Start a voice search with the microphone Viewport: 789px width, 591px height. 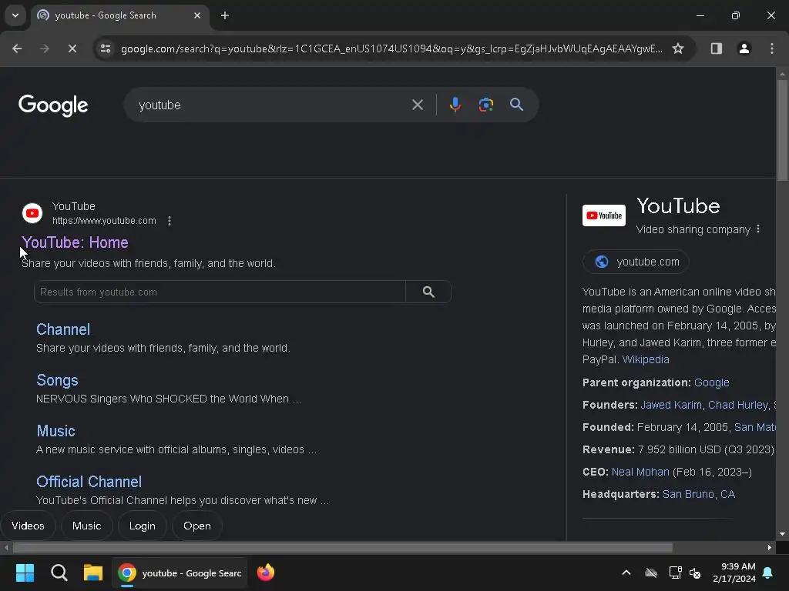(x=455, y=105)
